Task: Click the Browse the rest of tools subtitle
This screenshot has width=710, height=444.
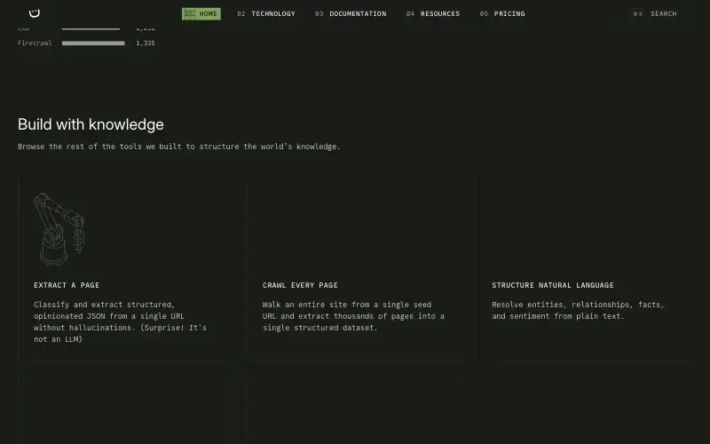Action: [x=179, y=147]
